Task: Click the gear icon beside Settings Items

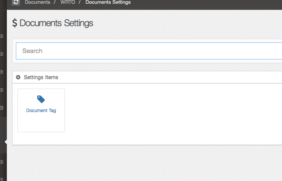Action: 18,77
